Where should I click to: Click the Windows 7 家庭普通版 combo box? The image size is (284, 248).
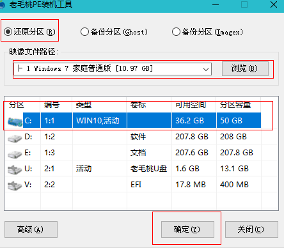pyautogui.click(x=113, y=69)
